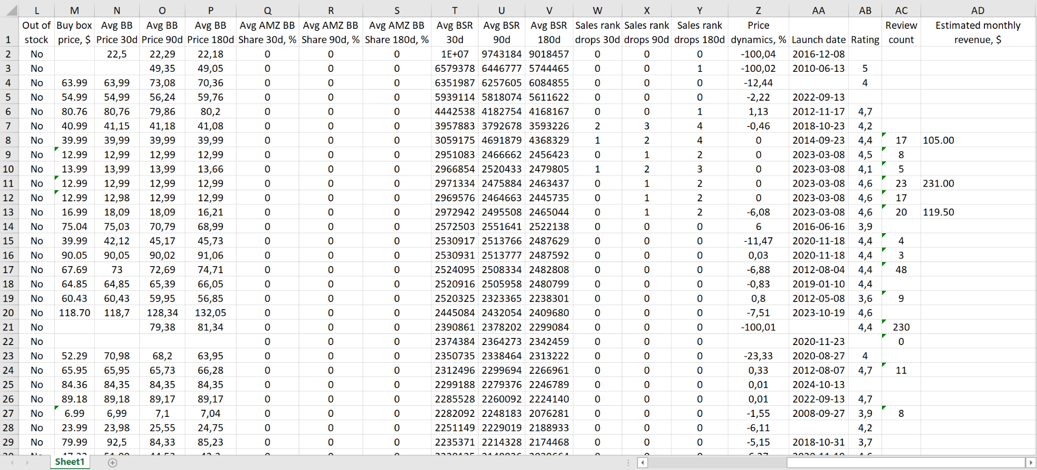Select column header AD
This screenshot has width=1037, height=470.
(x=978, y=10)
